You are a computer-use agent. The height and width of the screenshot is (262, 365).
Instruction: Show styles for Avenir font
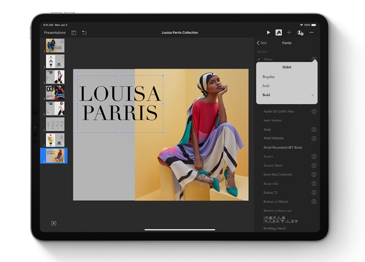(314, 157)
